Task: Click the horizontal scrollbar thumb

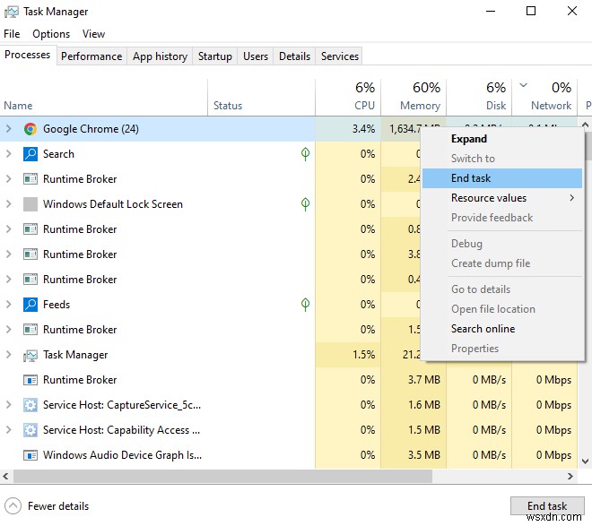Action: click(x=222, y=476)
